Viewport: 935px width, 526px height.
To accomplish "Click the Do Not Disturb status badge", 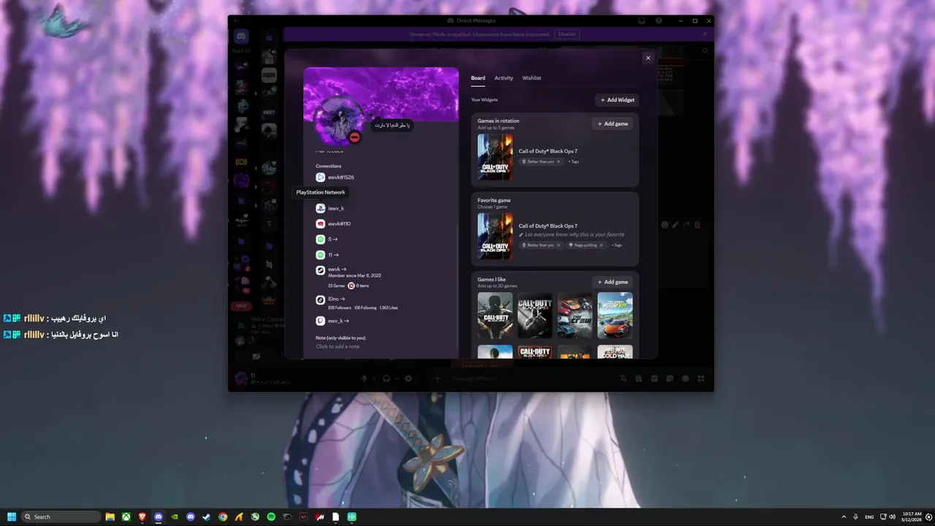I will (354, 137).
